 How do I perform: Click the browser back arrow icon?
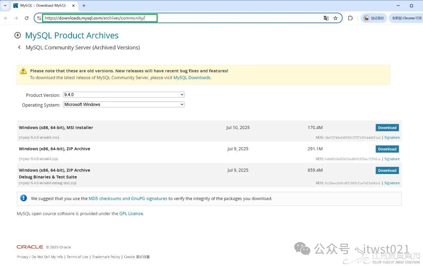click(6, 18)
